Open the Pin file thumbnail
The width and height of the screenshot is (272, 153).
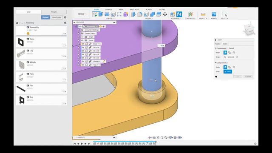(x=21, y=89)
